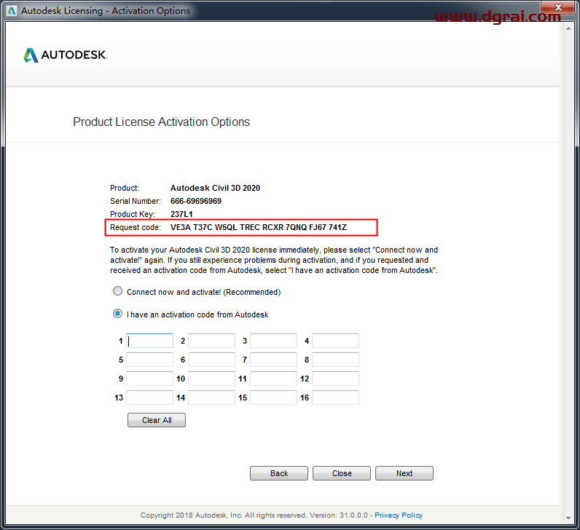Viewport: 580px width, 530px height.
Task: Select Connect now and activate radio button
Action: pos(117,291)
